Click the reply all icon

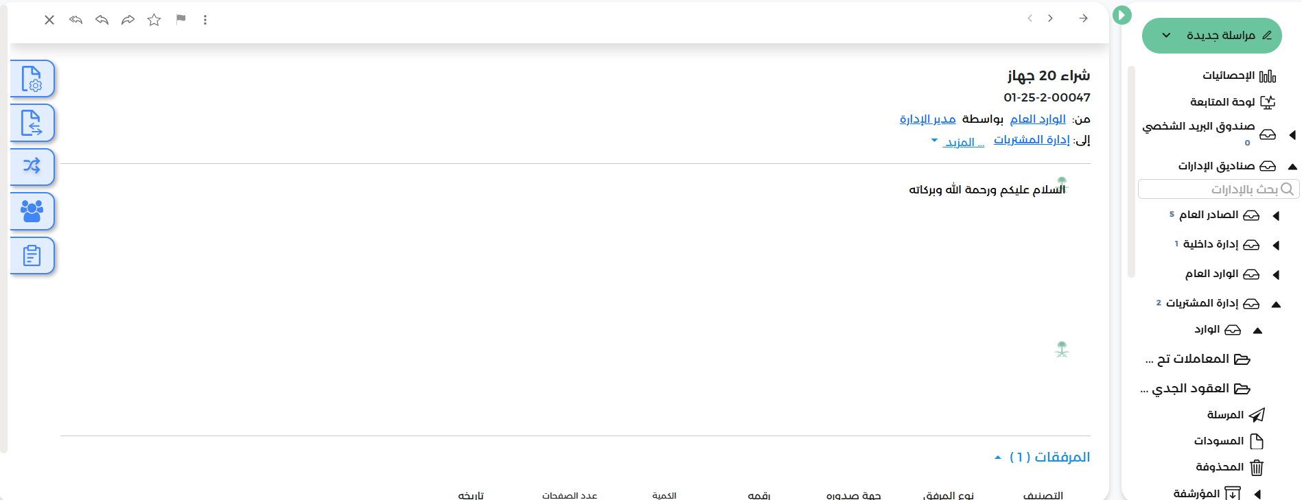click(76, 20)
